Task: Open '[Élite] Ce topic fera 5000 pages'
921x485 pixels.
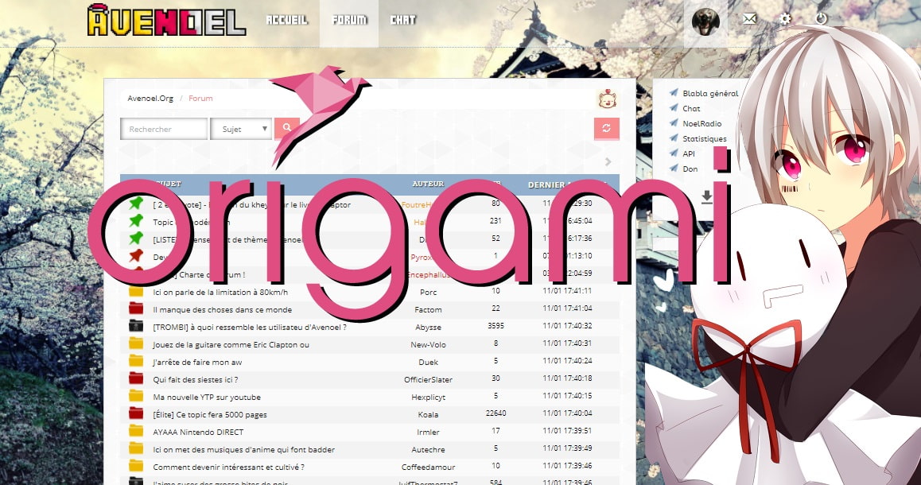Action: click(210, 414)
